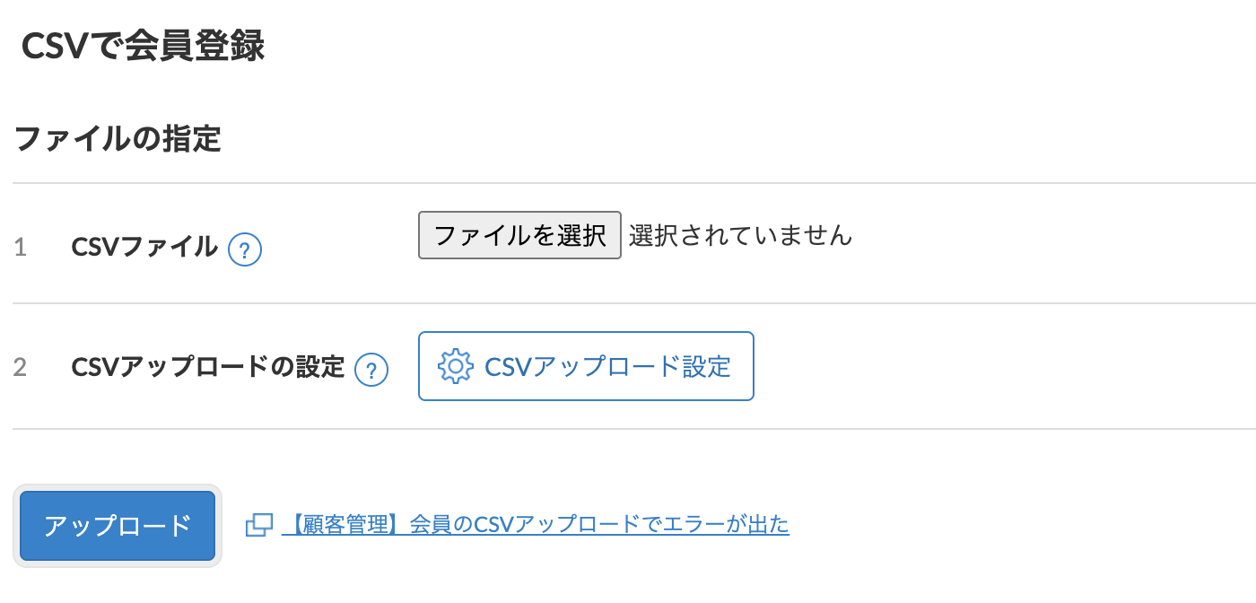Viewport: 1256px width, 603px height.
Task: Click the external link icon near the error article
Action: click(258, 523)
